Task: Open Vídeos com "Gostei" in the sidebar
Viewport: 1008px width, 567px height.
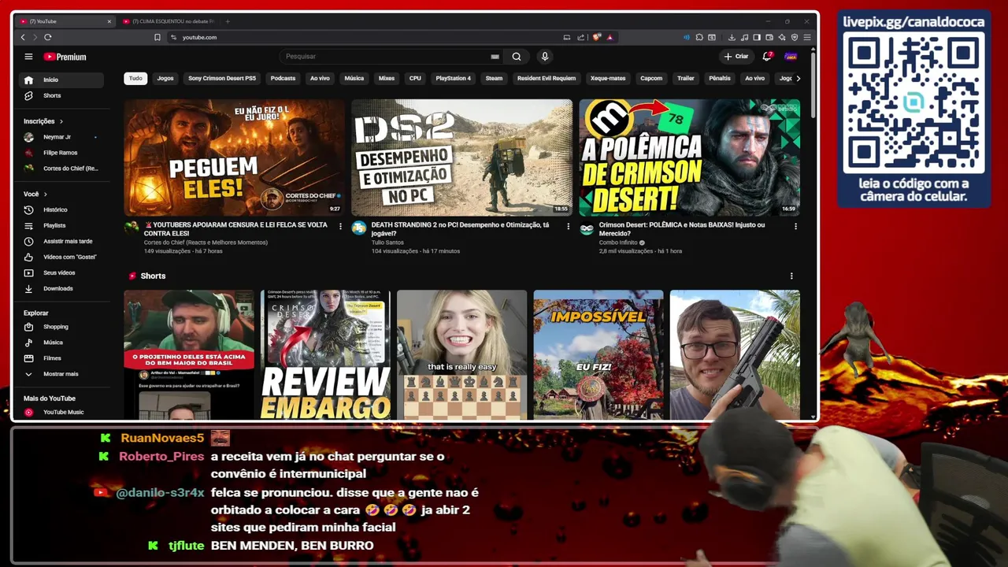Action: click(61, 257)
